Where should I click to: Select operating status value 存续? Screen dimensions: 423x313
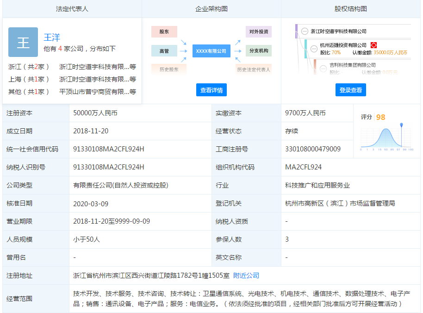pyautogui.click(x=292, y=131)
